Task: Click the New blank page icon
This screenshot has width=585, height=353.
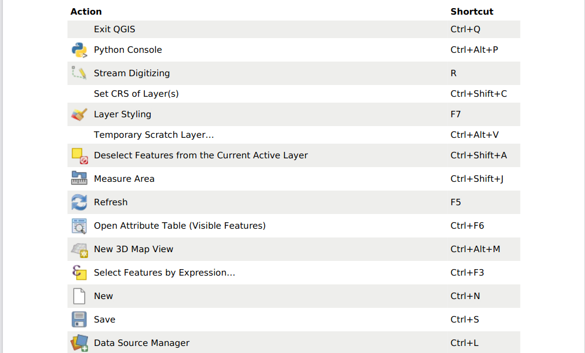Action: [79, 296]
